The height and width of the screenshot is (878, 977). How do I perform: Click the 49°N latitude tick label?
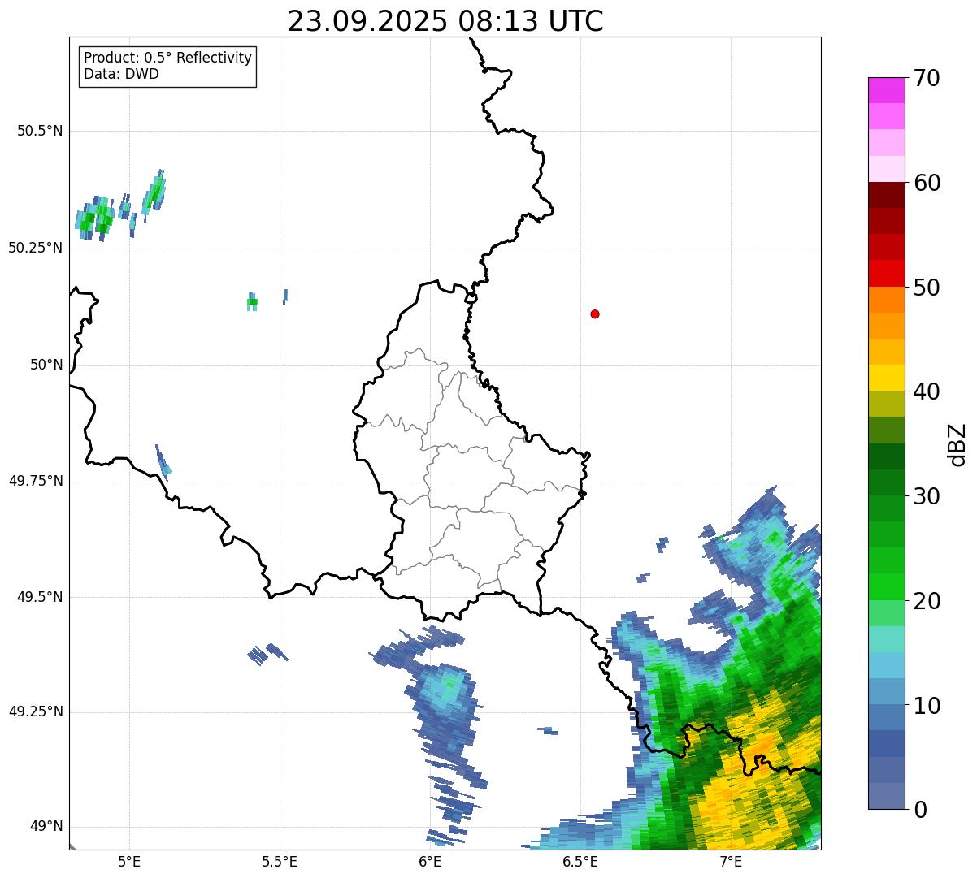(46, 827)
